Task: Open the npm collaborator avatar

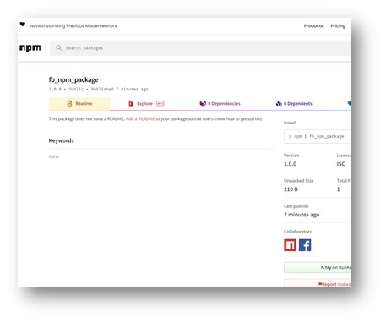Action: pyautogui.click(x=290, y=245)
